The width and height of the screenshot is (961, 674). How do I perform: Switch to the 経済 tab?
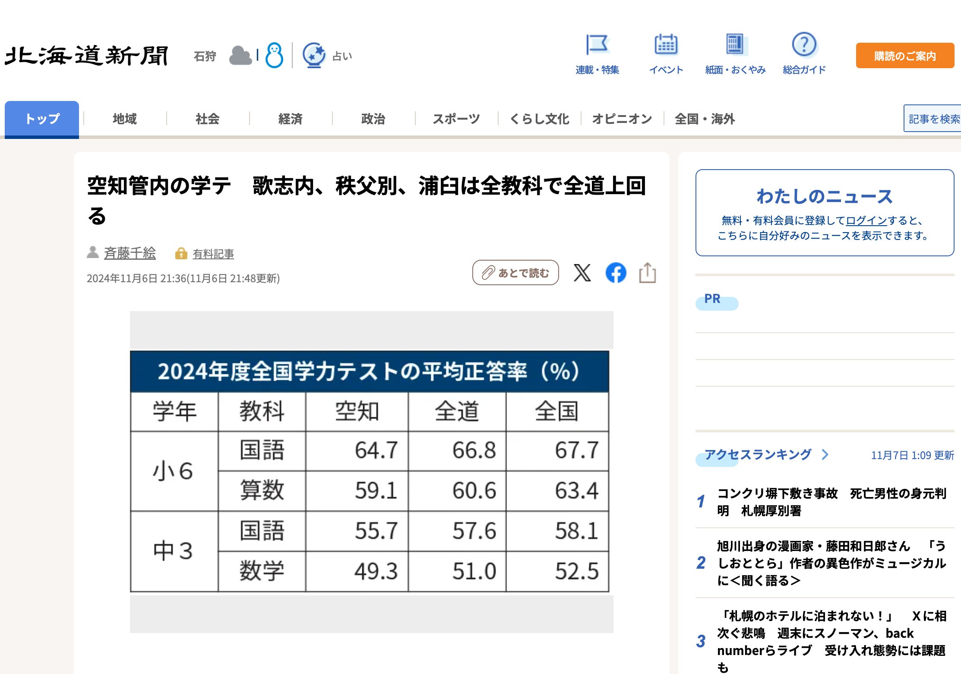[291, 119]
